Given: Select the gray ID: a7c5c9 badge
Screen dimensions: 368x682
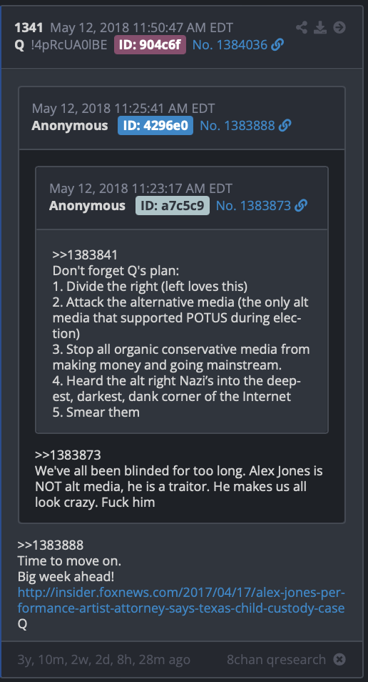Looking at the screenshot, I should 173,205.
